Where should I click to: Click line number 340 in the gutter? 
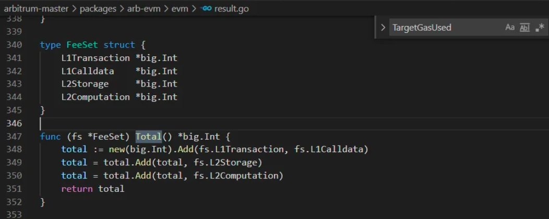point(14,45)
